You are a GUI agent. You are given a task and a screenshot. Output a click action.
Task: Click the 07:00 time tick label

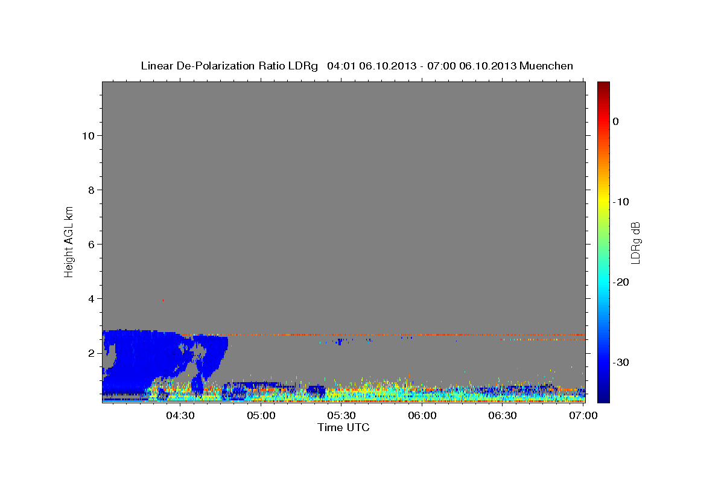click(583, 415)
